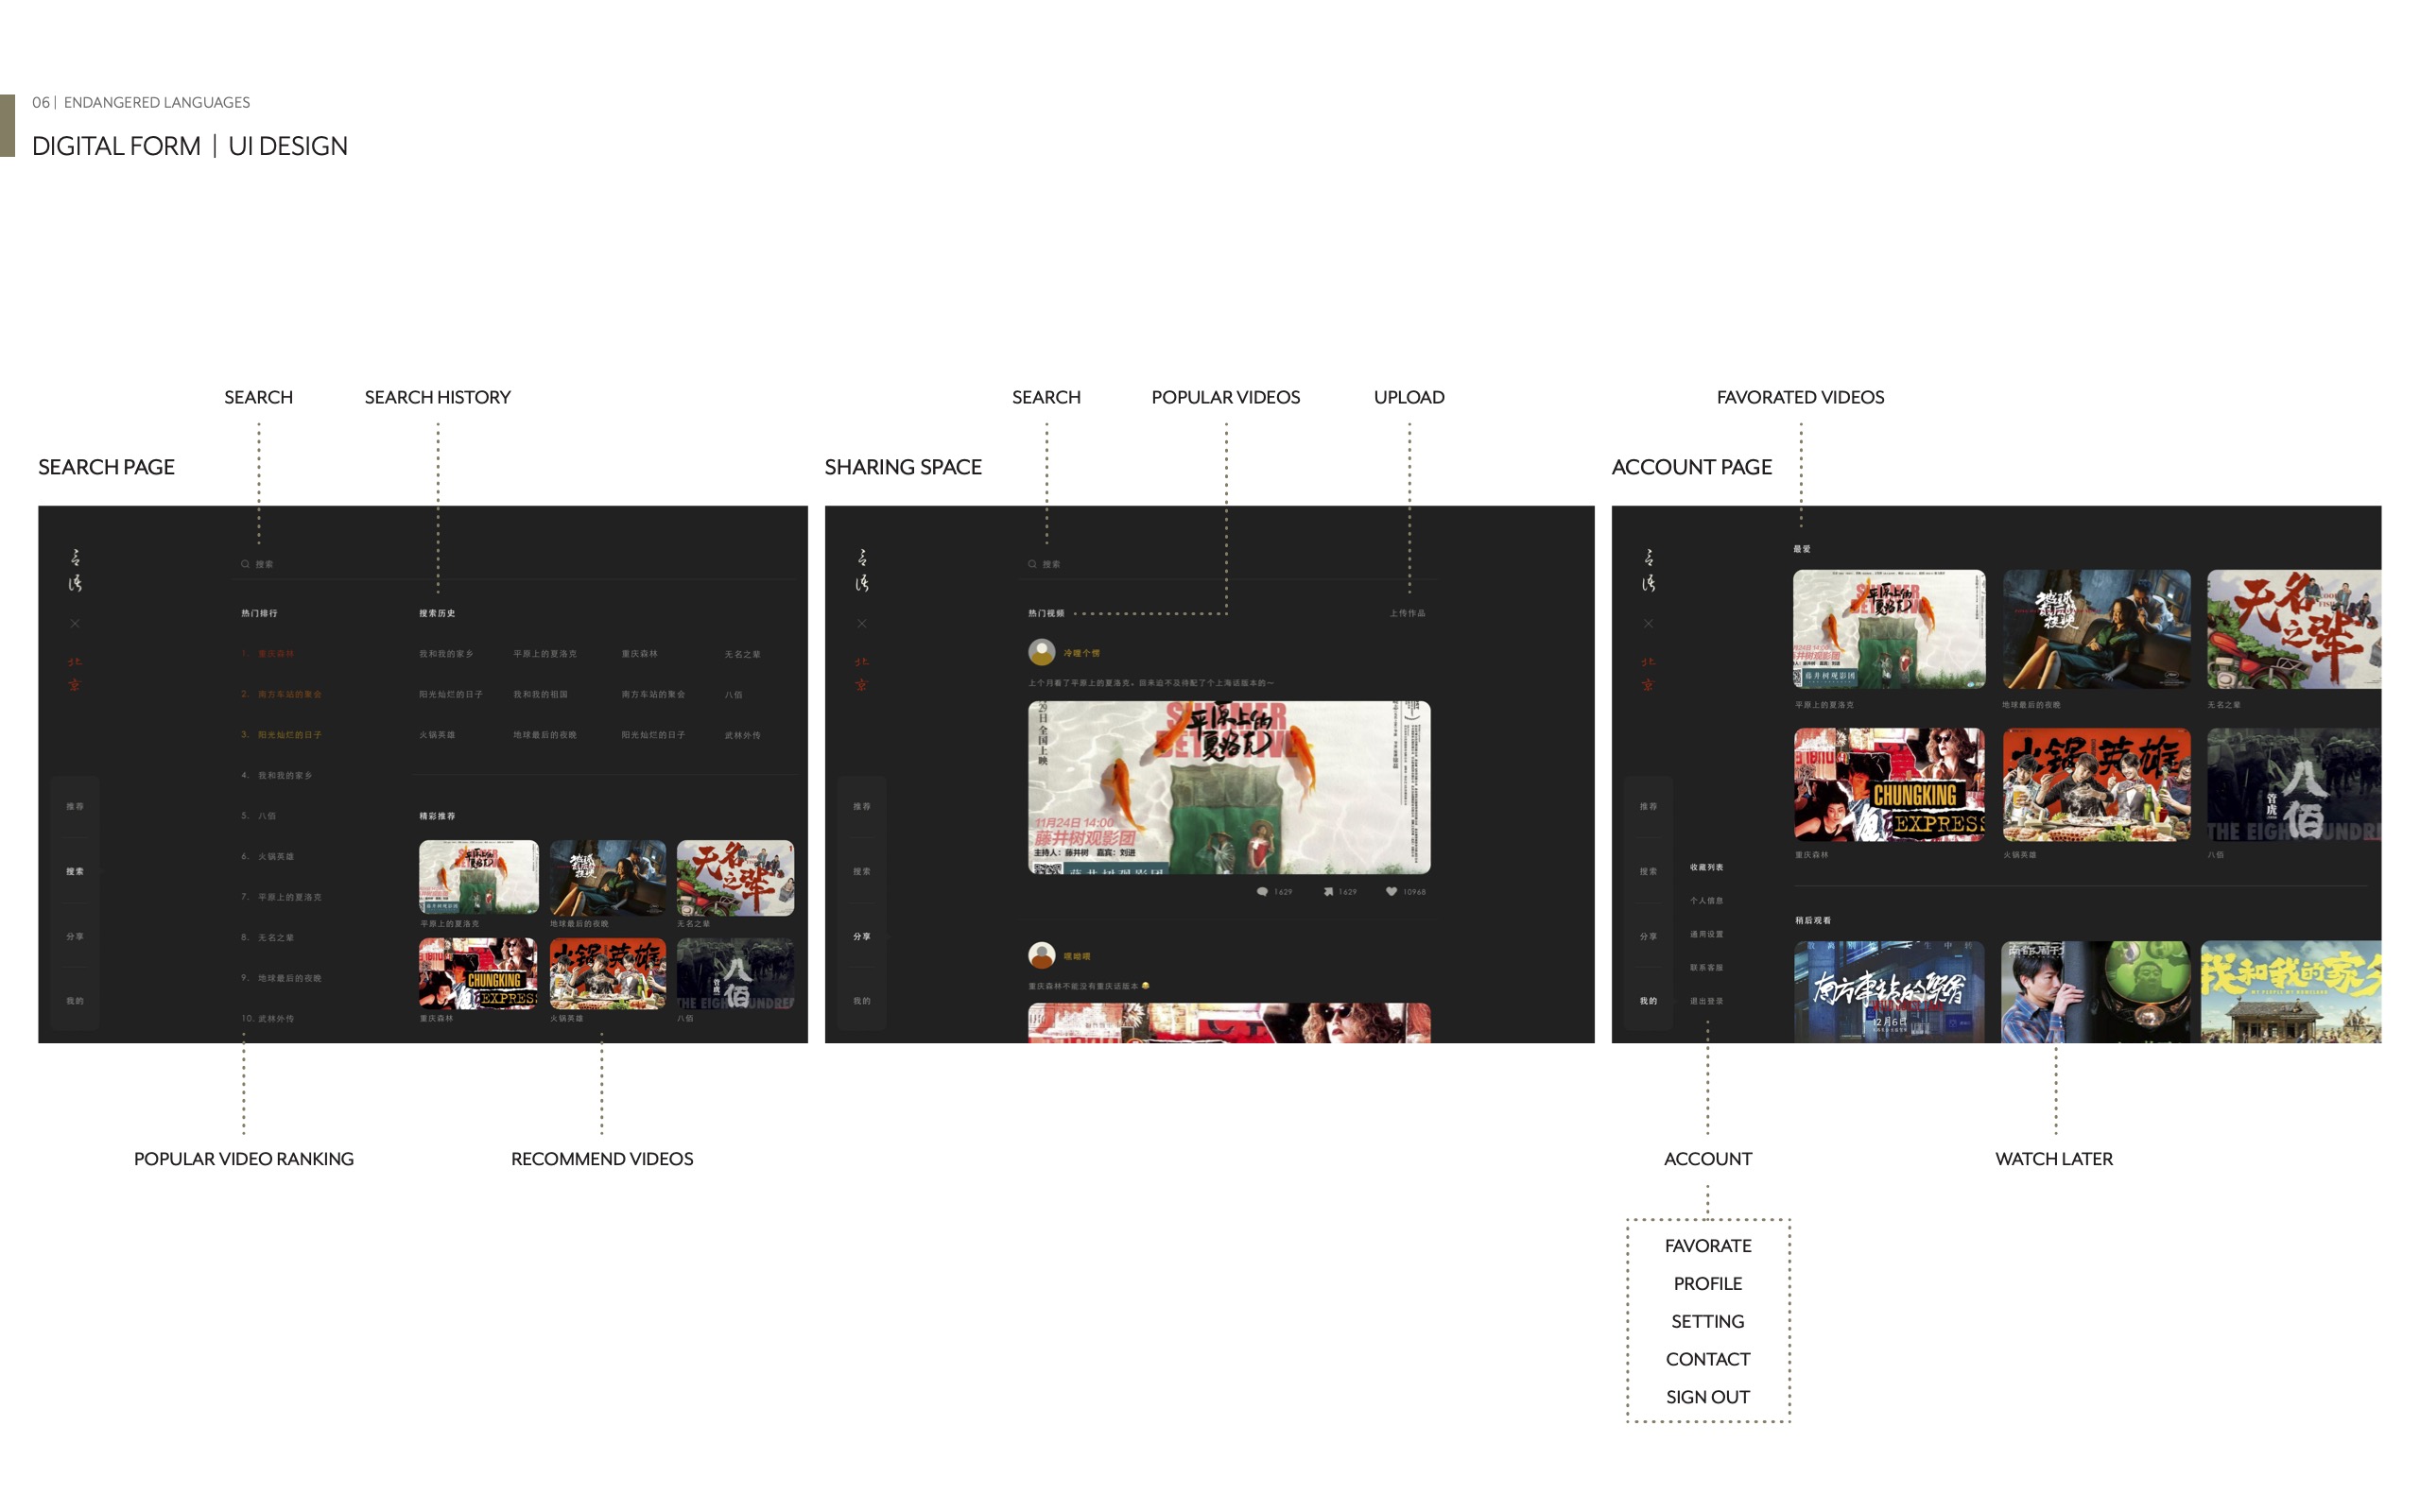This screenshot has width=2420, height=1512.
Task: Click the X icon in Search Page sidebar
Action: coord(75,623)
